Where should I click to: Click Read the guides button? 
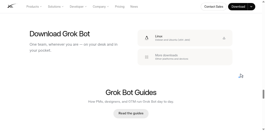[131, 114]
